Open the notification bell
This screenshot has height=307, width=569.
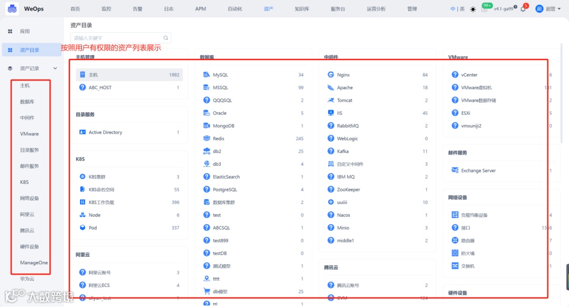523,9
